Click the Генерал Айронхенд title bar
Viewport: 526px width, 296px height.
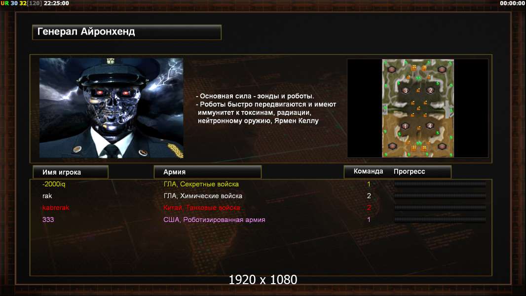pos(127,32)
